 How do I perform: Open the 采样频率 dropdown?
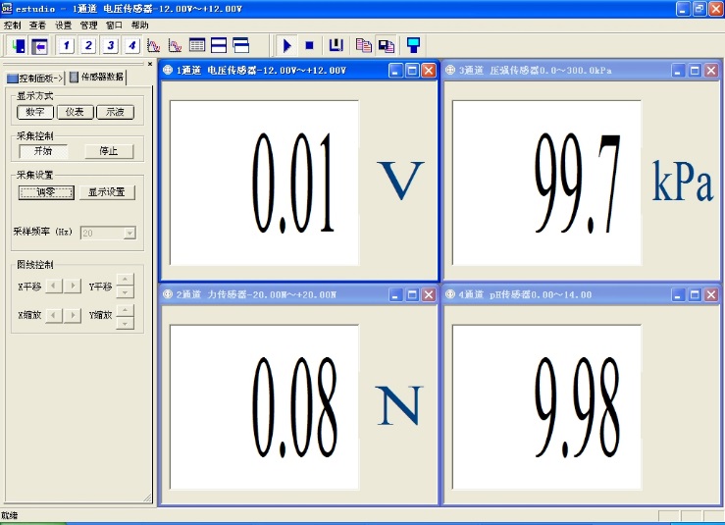129,234
